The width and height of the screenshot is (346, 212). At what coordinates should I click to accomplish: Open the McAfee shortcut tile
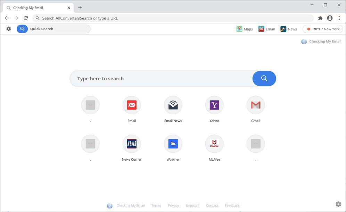[x=214, y=144]
